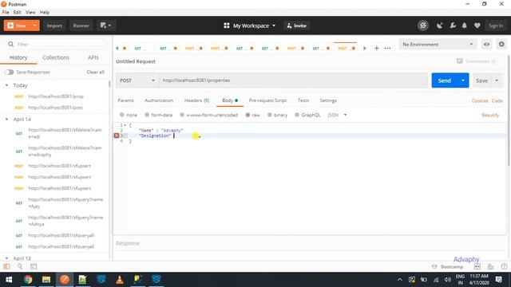Click the blue Send button
This screenshot has width=511, height=287.
[445, 81]
